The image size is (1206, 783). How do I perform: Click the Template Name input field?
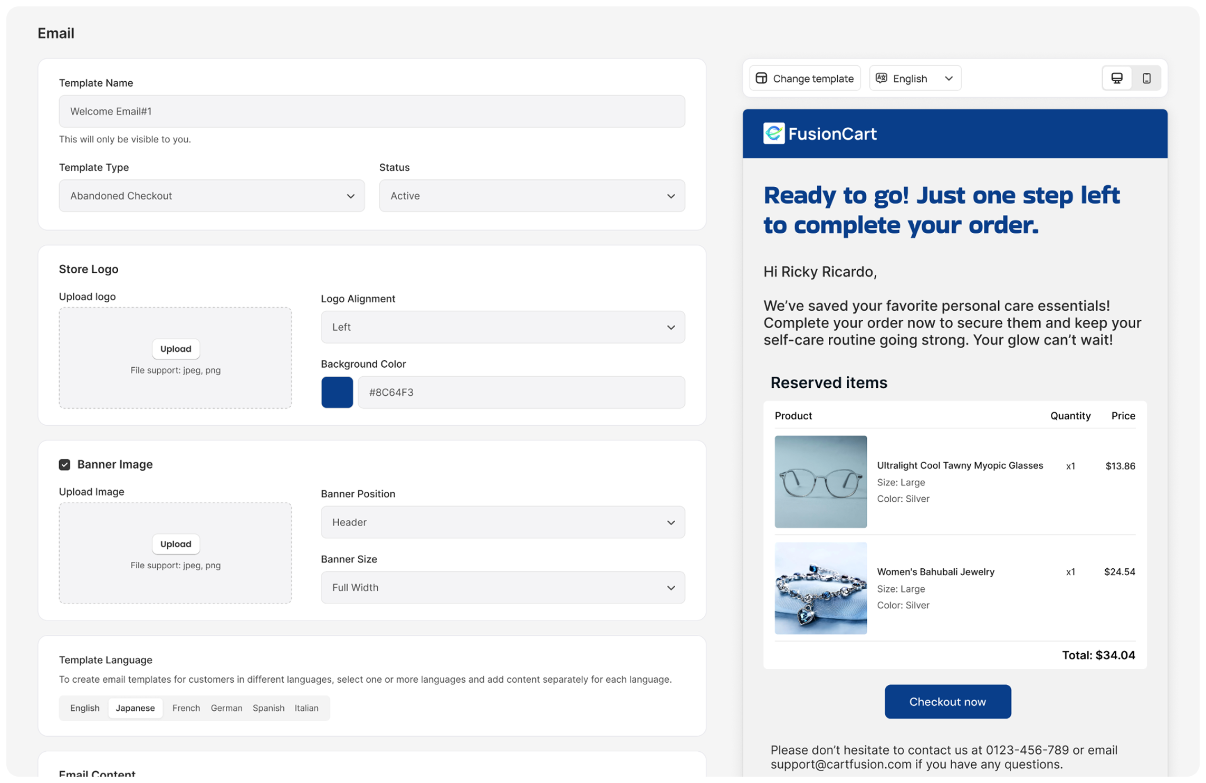coord(371,111)
